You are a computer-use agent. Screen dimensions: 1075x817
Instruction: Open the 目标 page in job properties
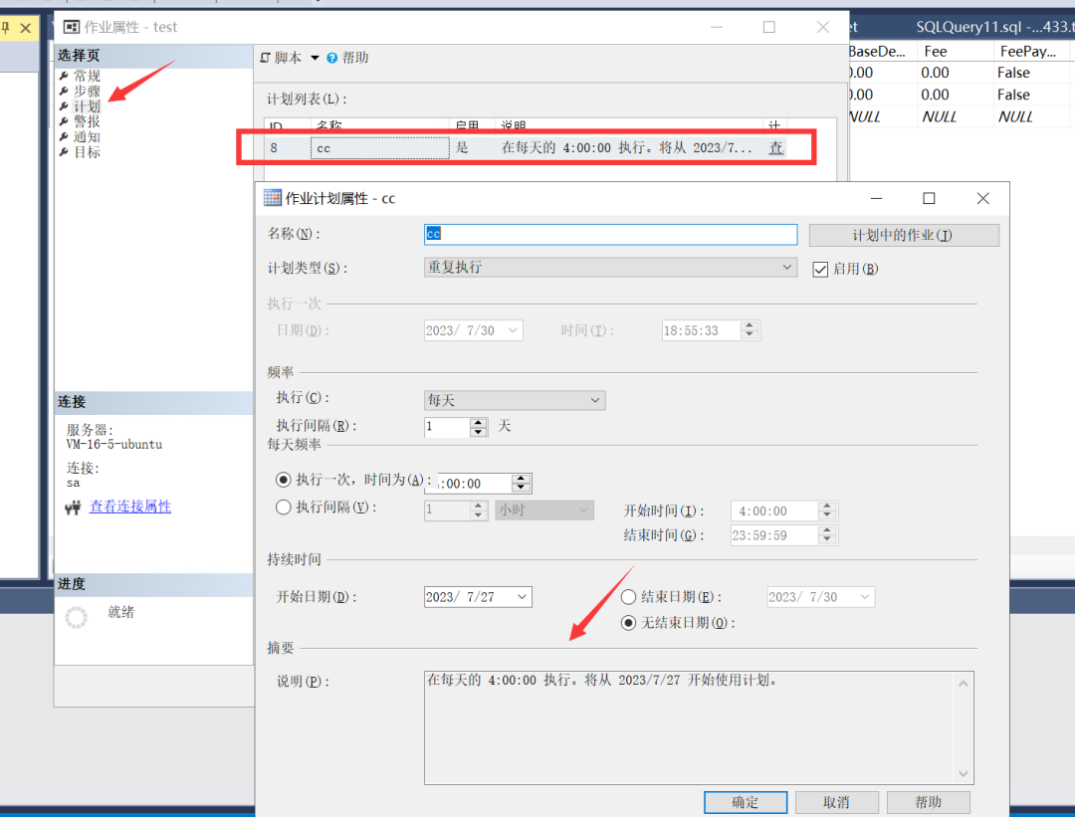click(87, 152)
